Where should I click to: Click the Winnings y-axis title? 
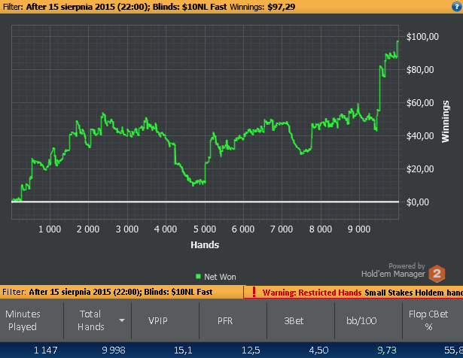tap(445, 122)
